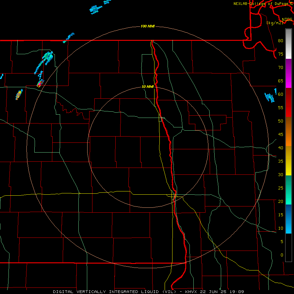Click the orange-yellow storm cell at far left
The height and width of the screenshot is (294, 294).
point(19,94)
